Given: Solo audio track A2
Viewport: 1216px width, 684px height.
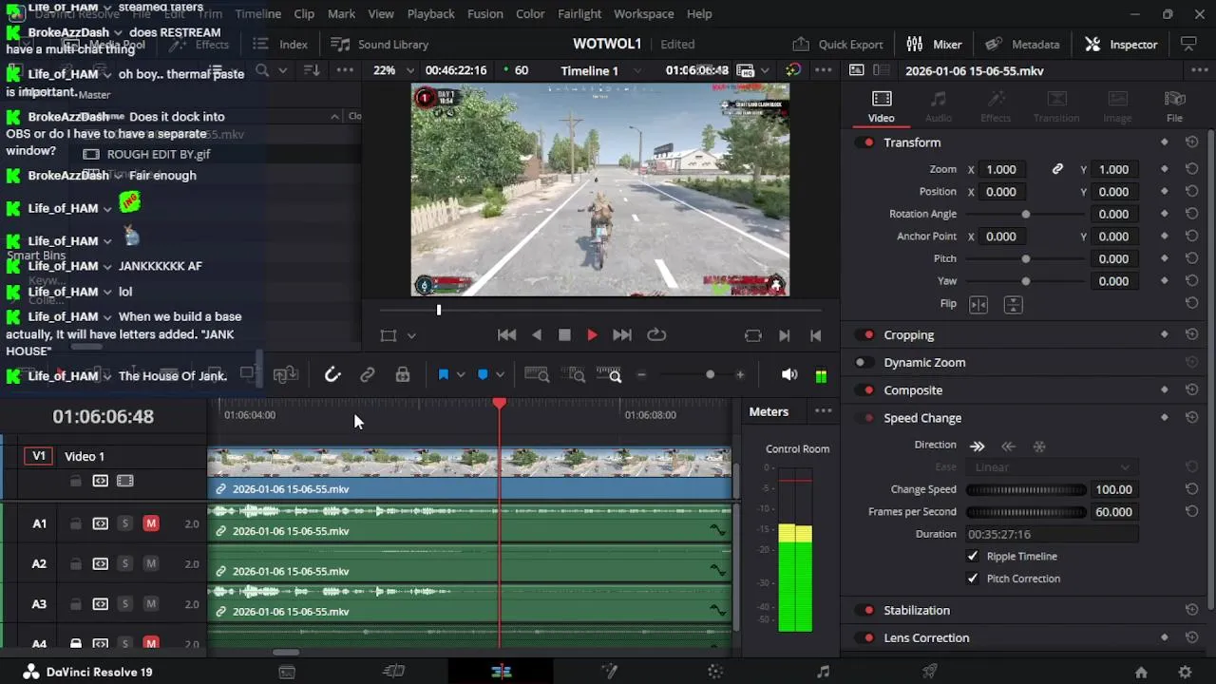Looking at the screenshot, I should (x=124, y=564).
